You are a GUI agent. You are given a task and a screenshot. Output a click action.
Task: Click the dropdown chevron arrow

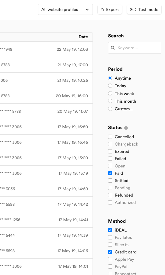(x=87, y=10)
